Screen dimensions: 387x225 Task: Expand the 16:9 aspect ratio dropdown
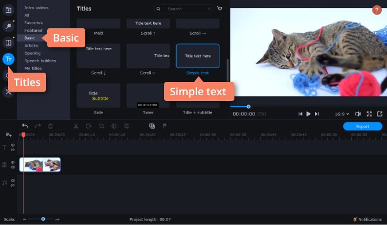342,114
